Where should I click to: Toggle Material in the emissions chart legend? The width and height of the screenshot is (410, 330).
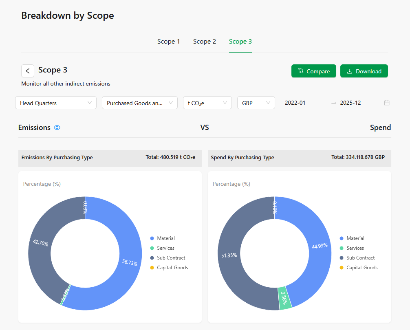tap(165, 238)
